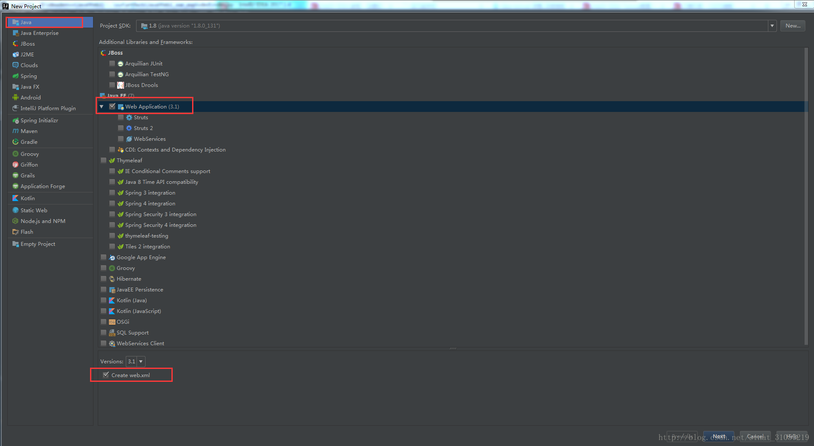Click Kotlin (JavaScript) text row
Viewport: 814px width, 446px height.
(x=139, y=311)
